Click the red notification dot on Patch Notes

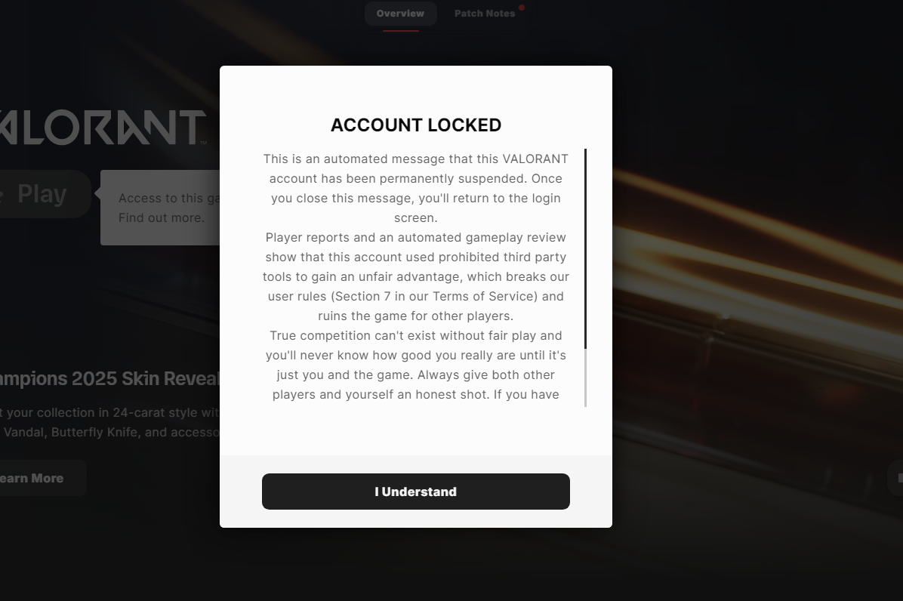522,8
